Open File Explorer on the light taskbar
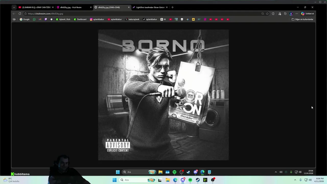327x184 pixels. click(x=168, y=180)
